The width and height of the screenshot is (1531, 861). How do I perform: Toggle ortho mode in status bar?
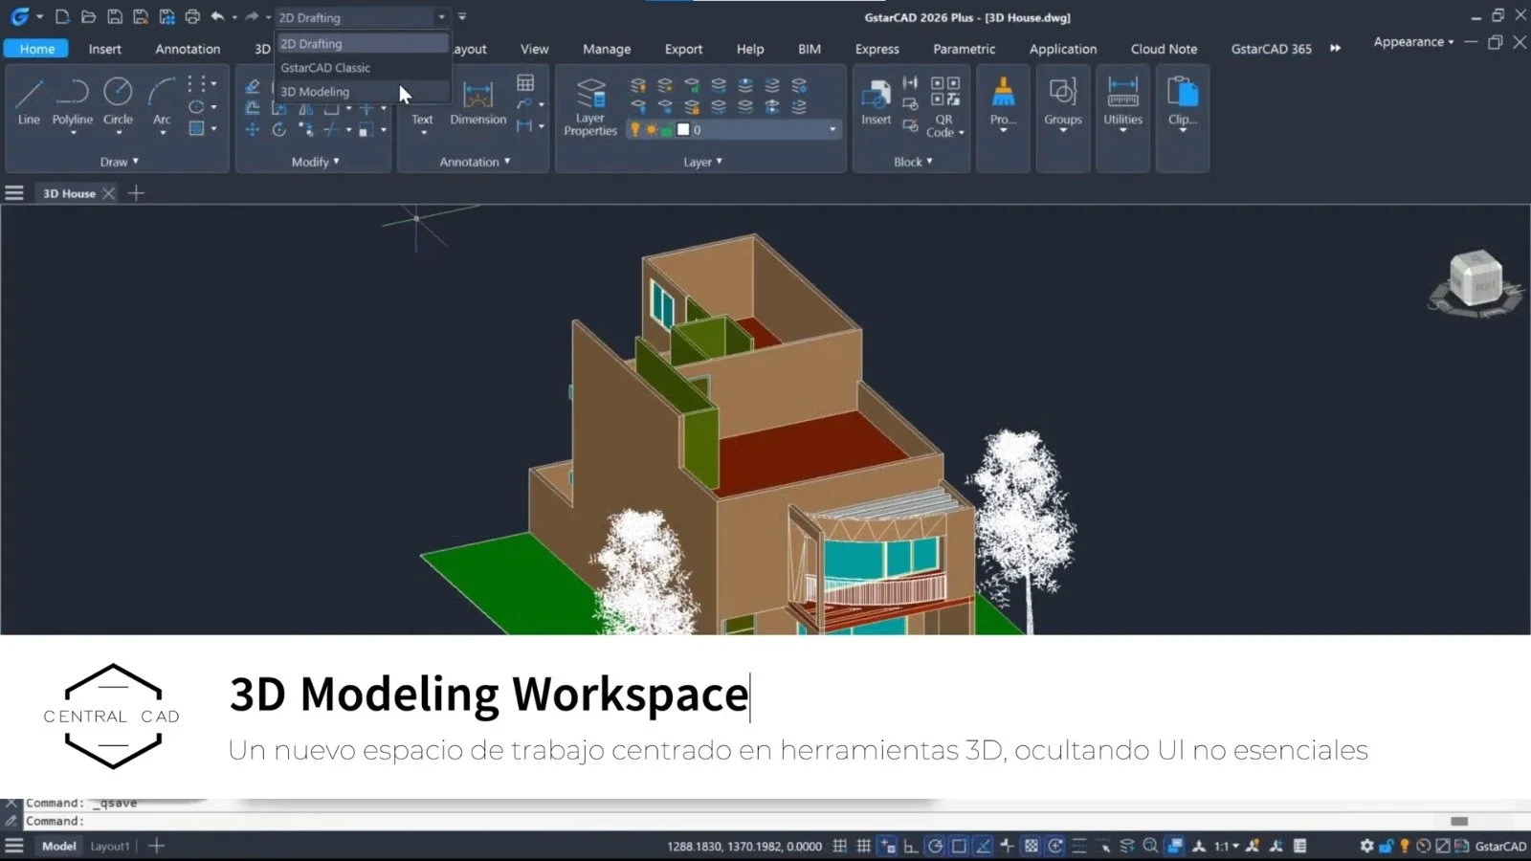pyautogui.click(x=911, y=846)
